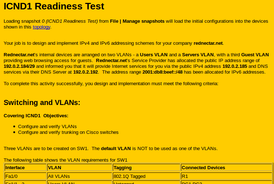Viewport: 274px width, 184px height.
Task: Open the topology hyperlink
Action: 41,27
